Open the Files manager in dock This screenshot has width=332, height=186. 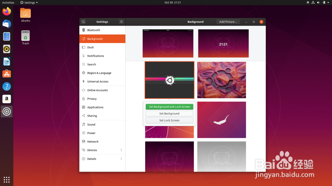[x=7, y=36]
